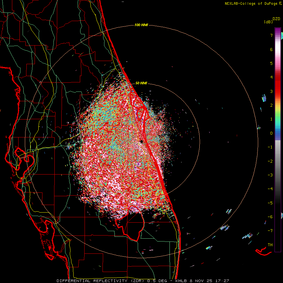Select the -5 dB tick label on the scale

point(270,203)
